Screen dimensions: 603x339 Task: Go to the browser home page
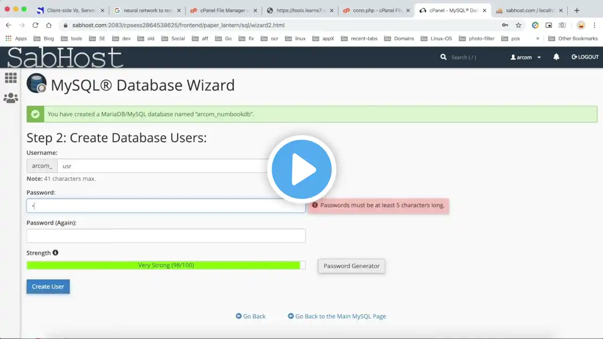(49, 25)
